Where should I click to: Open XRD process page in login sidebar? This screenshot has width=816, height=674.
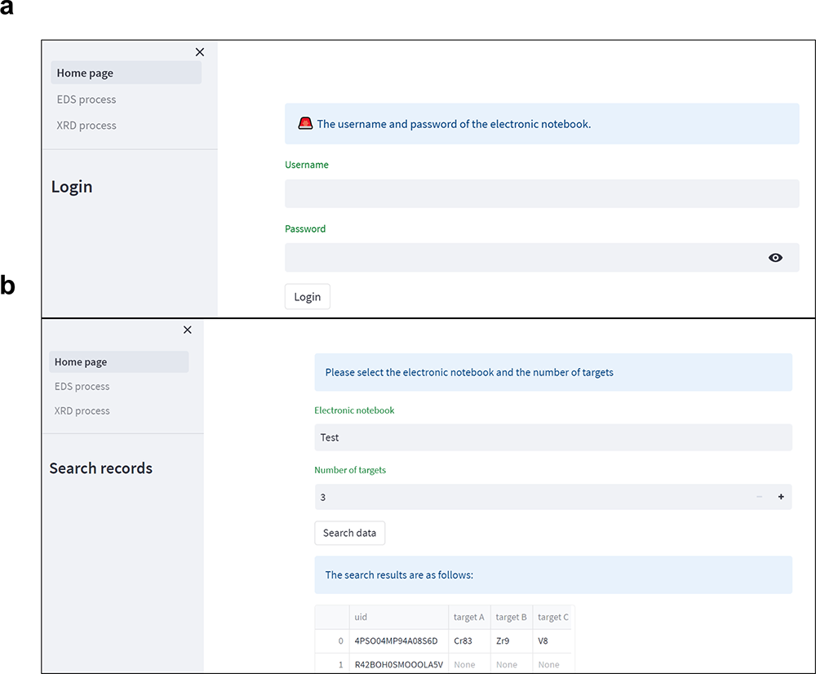[x=86, y=126]
